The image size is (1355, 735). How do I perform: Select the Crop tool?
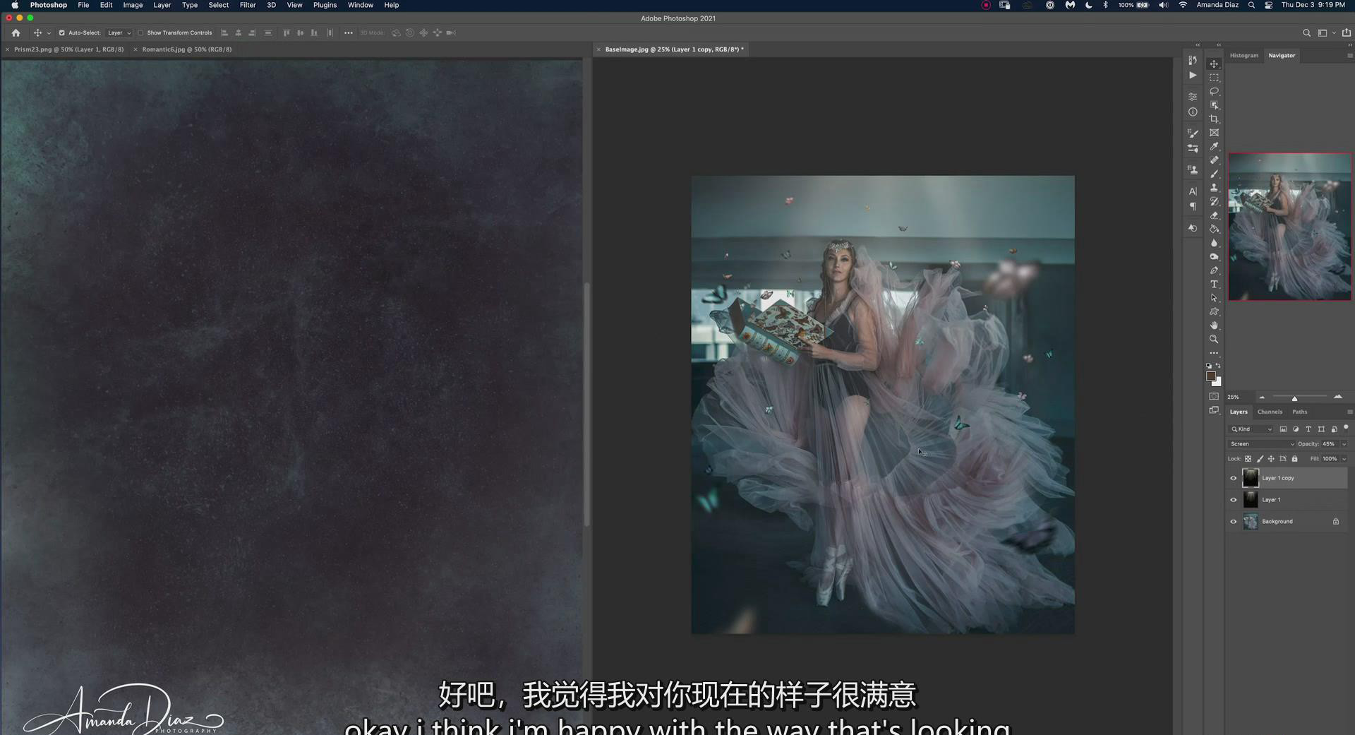pyautogui.click(x=1214, y=119)
